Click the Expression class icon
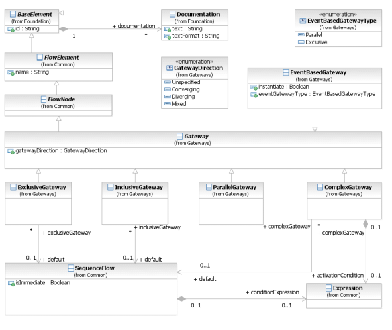The width and height of the screenshot is (392, 330). (328, 288)
